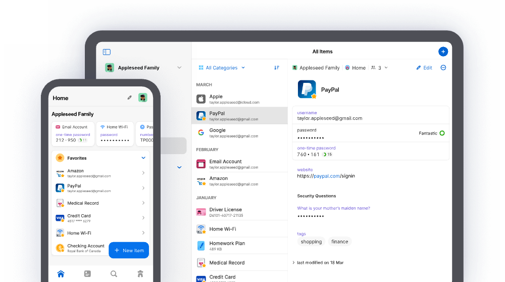505x282 pixels.
Task: Tap the New Item button on phone
Action: coord(129,250)
